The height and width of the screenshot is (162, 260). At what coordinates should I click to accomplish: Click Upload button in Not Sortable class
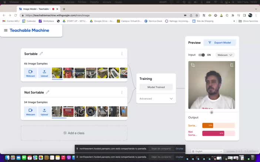pos(44,111)
